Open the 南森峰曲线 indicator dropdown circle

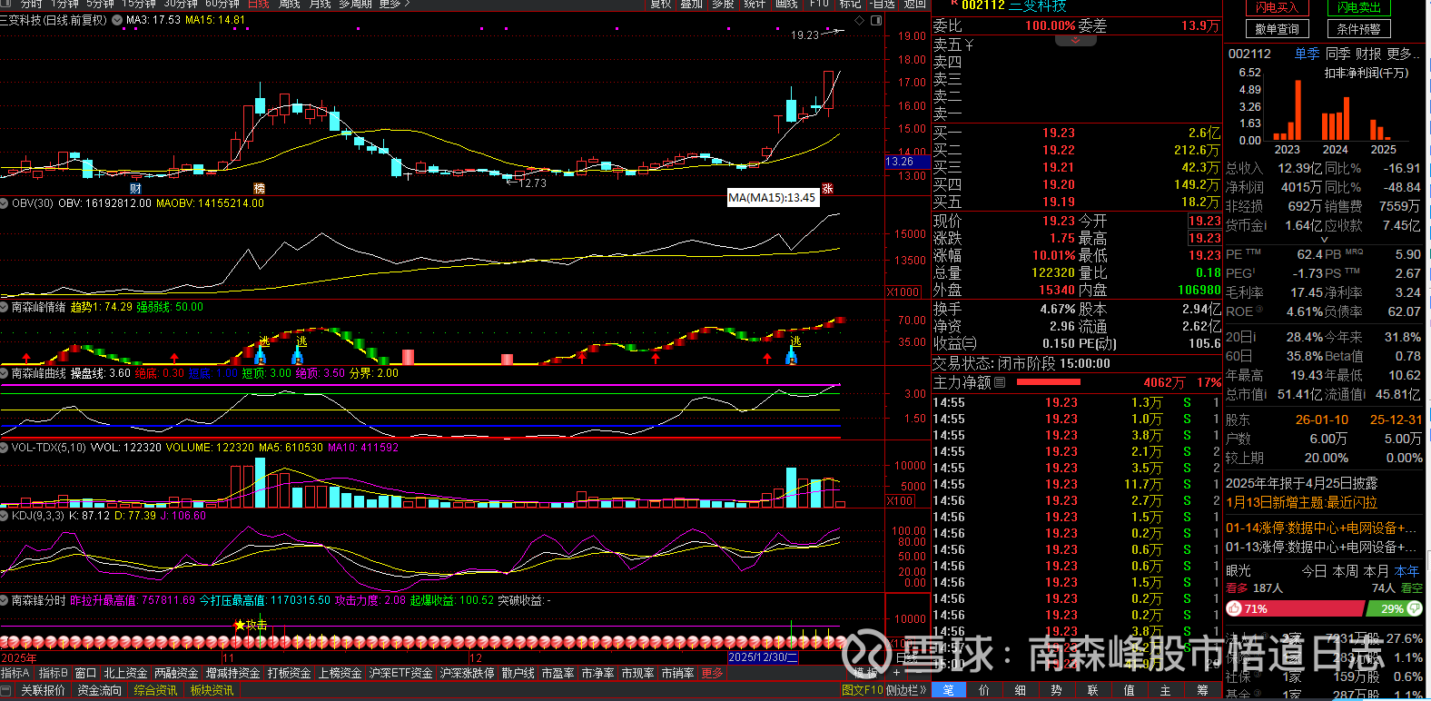(x=5, y=373)
